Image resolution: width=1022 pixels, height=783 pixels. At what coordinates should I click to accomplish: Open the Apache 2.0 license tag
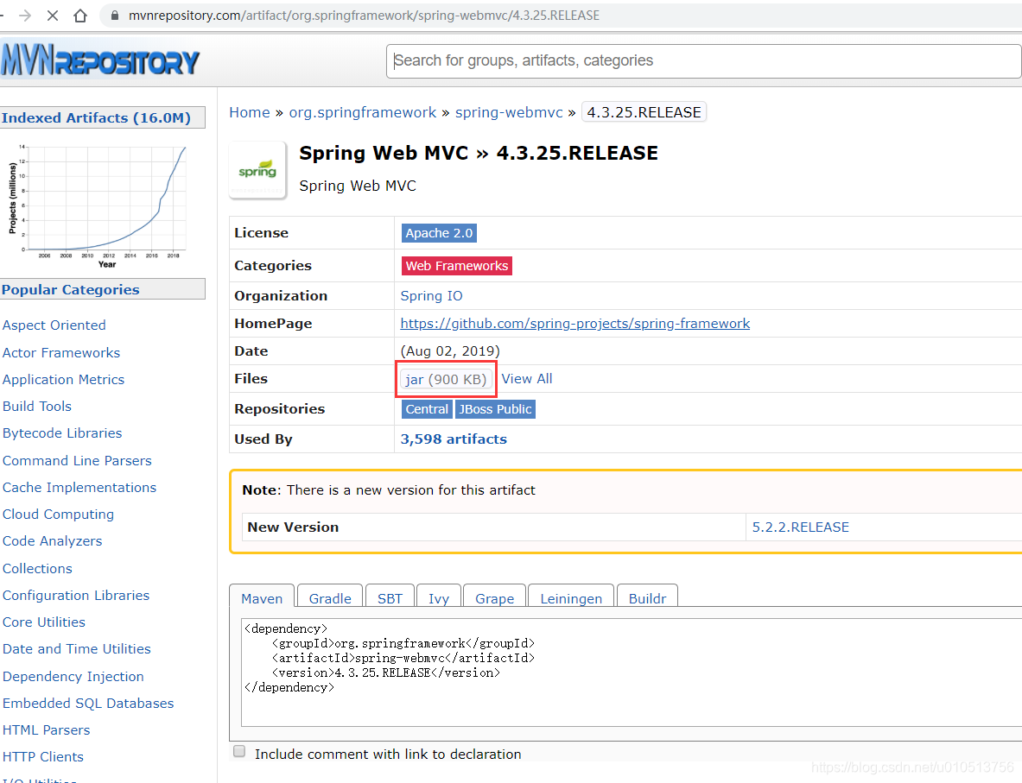[439, 233]
